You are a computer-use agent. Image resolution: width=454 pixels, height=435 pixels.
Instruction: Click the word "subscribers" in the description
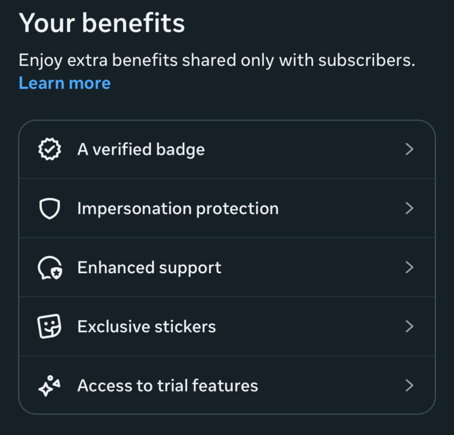click(x=365, y=60)
